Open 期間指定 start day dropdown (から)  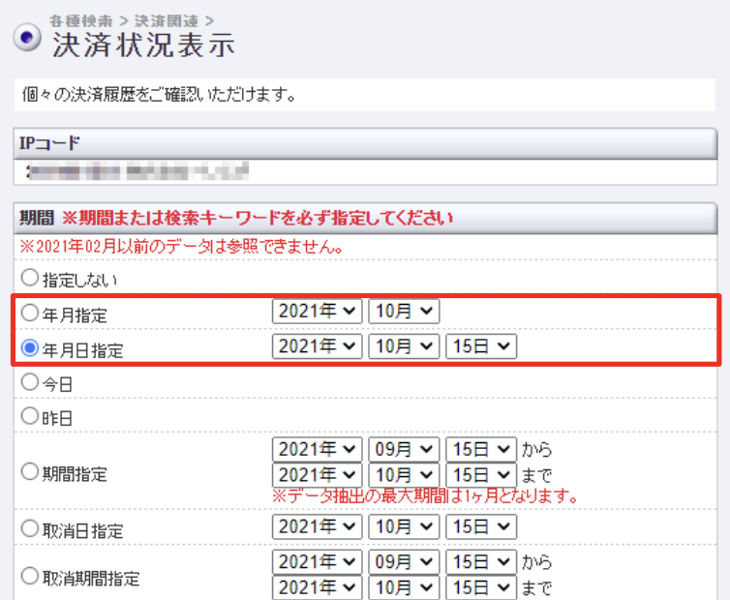pyautogui.click(x=481, y=449)
